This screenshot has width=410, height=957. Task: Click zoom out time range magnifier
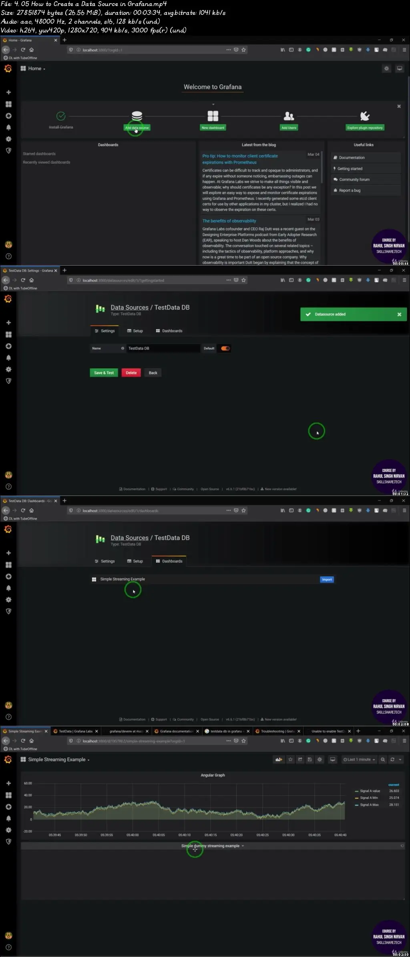[383, 760]
